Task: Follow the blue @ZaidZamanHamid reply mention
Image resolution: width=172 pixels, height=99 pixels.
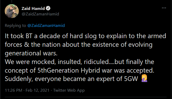Action: point(46,25)
